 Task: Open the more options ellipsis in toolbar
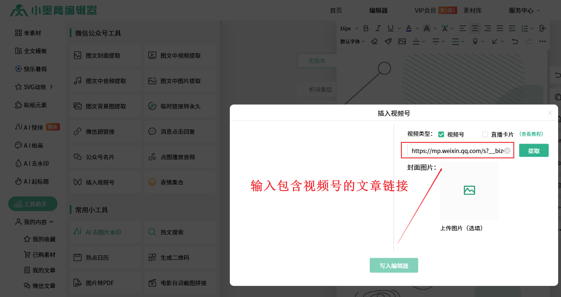tap(543, 41)
